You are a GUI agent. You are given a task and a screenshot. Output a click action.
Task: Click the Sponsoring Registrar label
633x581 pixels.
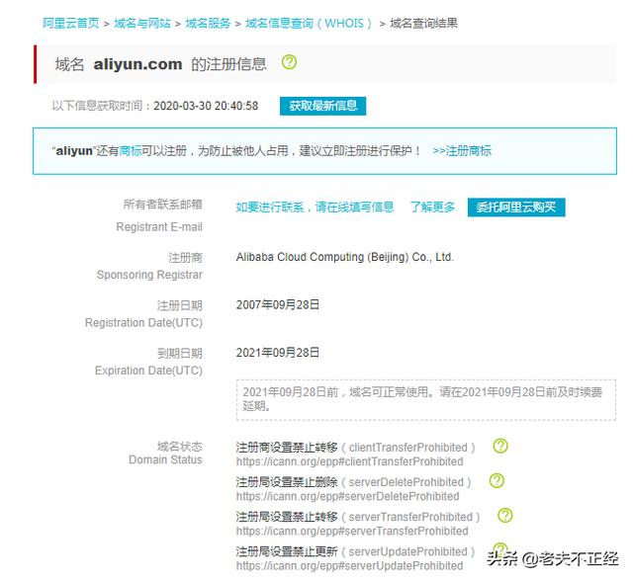point(149,275)
